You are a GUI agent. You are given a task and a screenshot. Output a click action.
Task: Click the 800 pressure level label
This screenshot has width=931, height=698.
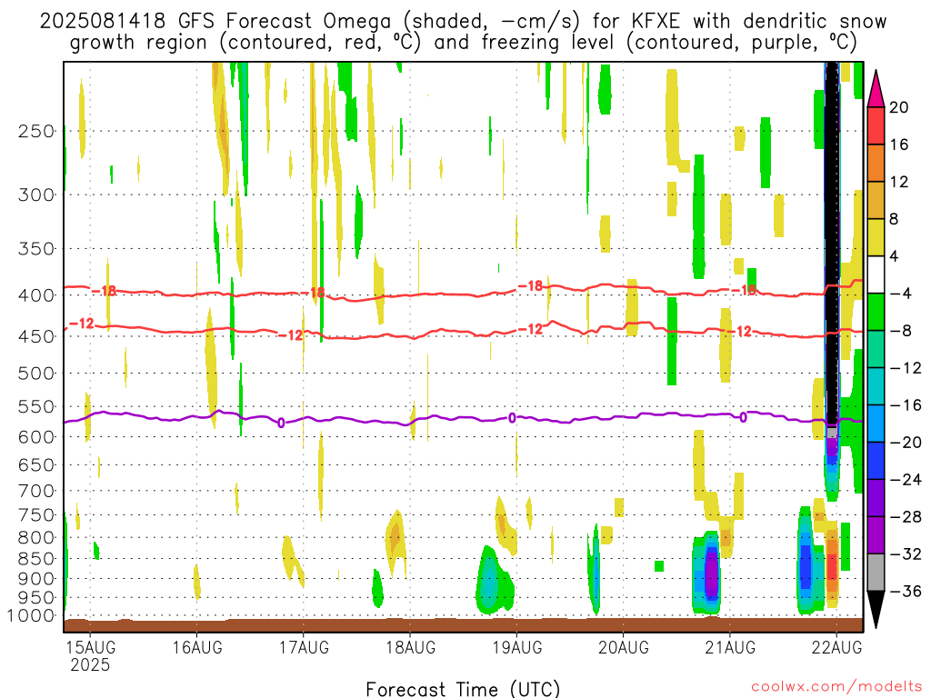tap(36, 538)
